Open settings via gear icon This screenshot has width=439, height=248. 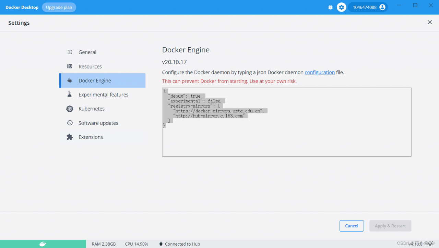coord(341,7)
